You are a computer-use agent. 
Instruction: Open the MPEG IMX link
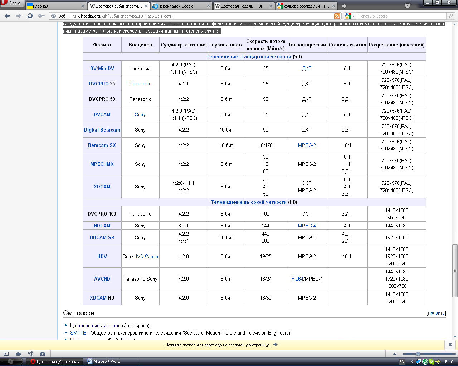coord(102,164)
